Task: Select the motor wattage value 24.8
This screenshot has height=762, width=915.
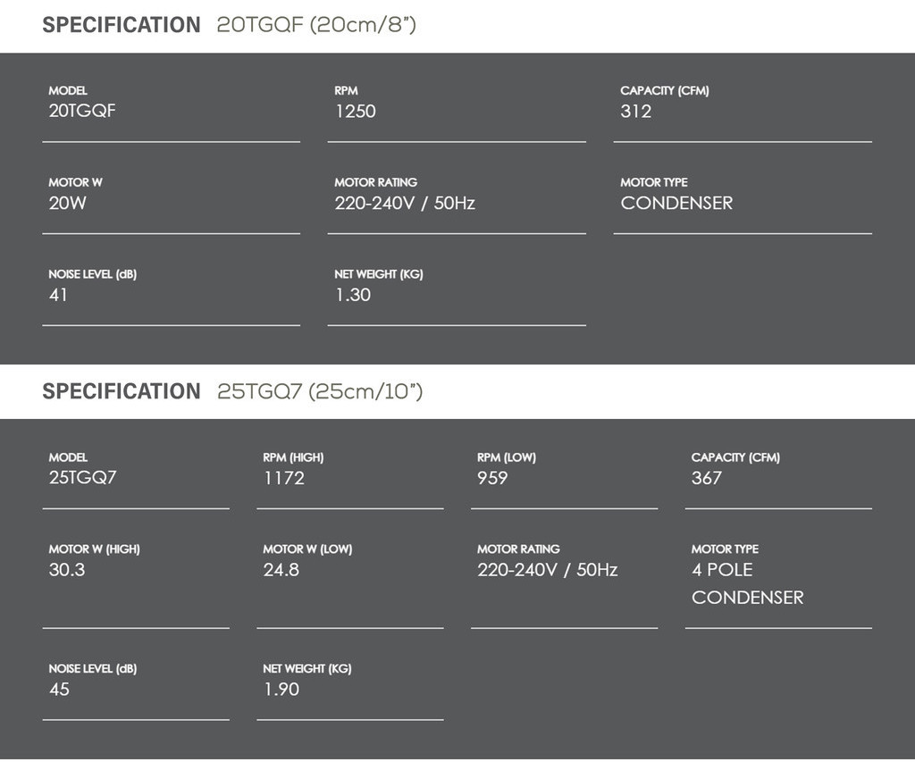Action: coord(281,570)
